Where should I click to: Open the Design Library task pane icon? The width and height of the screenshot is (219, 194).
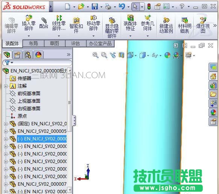pyautogui.click(x=213, y=85)
